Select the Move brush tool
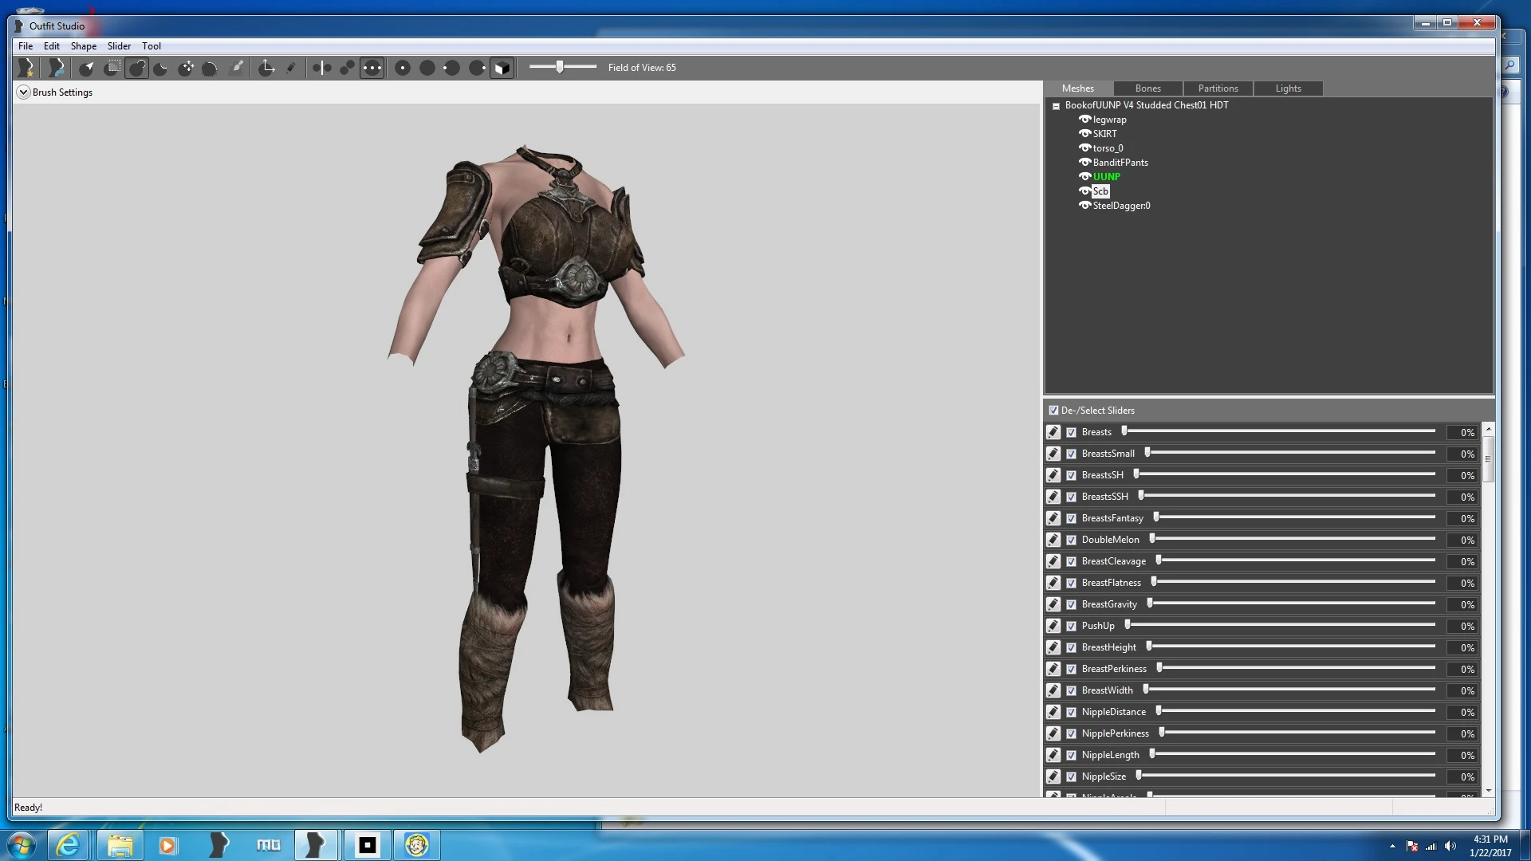Image resolution: width=1531 pixels, height=861 pixels. (186, 68)
